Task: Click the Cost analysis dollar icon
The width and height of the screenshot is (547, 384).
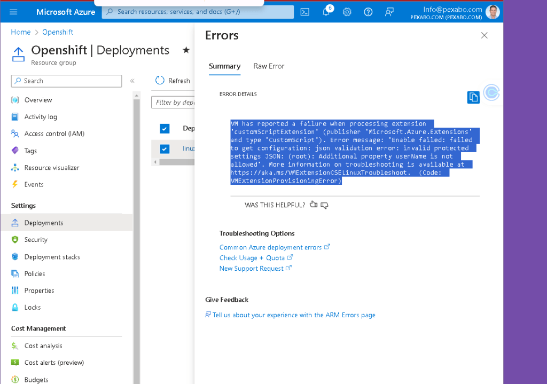Action: (x=15, y=346)
